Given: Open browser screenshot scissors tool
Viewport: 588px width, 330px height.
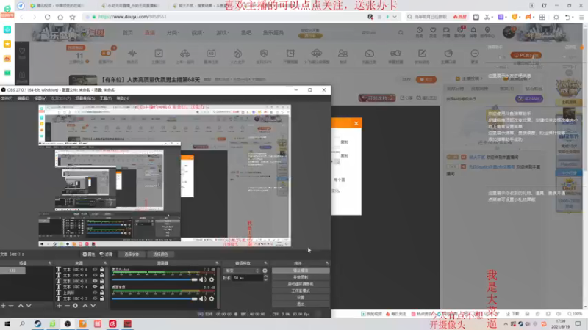Looking at the screenshot, I should [x=487, y=17].
